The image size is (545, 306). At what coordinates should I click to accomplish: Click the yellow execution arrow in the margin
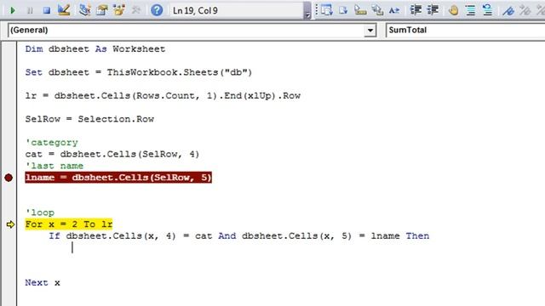coord(10,224)
